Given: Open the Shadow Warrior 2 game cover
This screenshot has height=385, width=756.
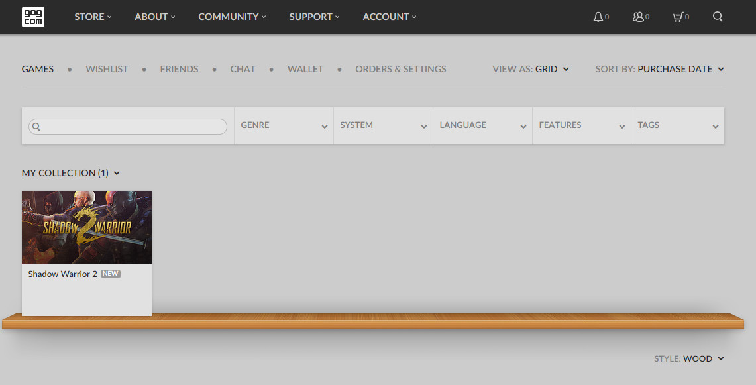Looking at the screenshot, I should tap(87, 227).
